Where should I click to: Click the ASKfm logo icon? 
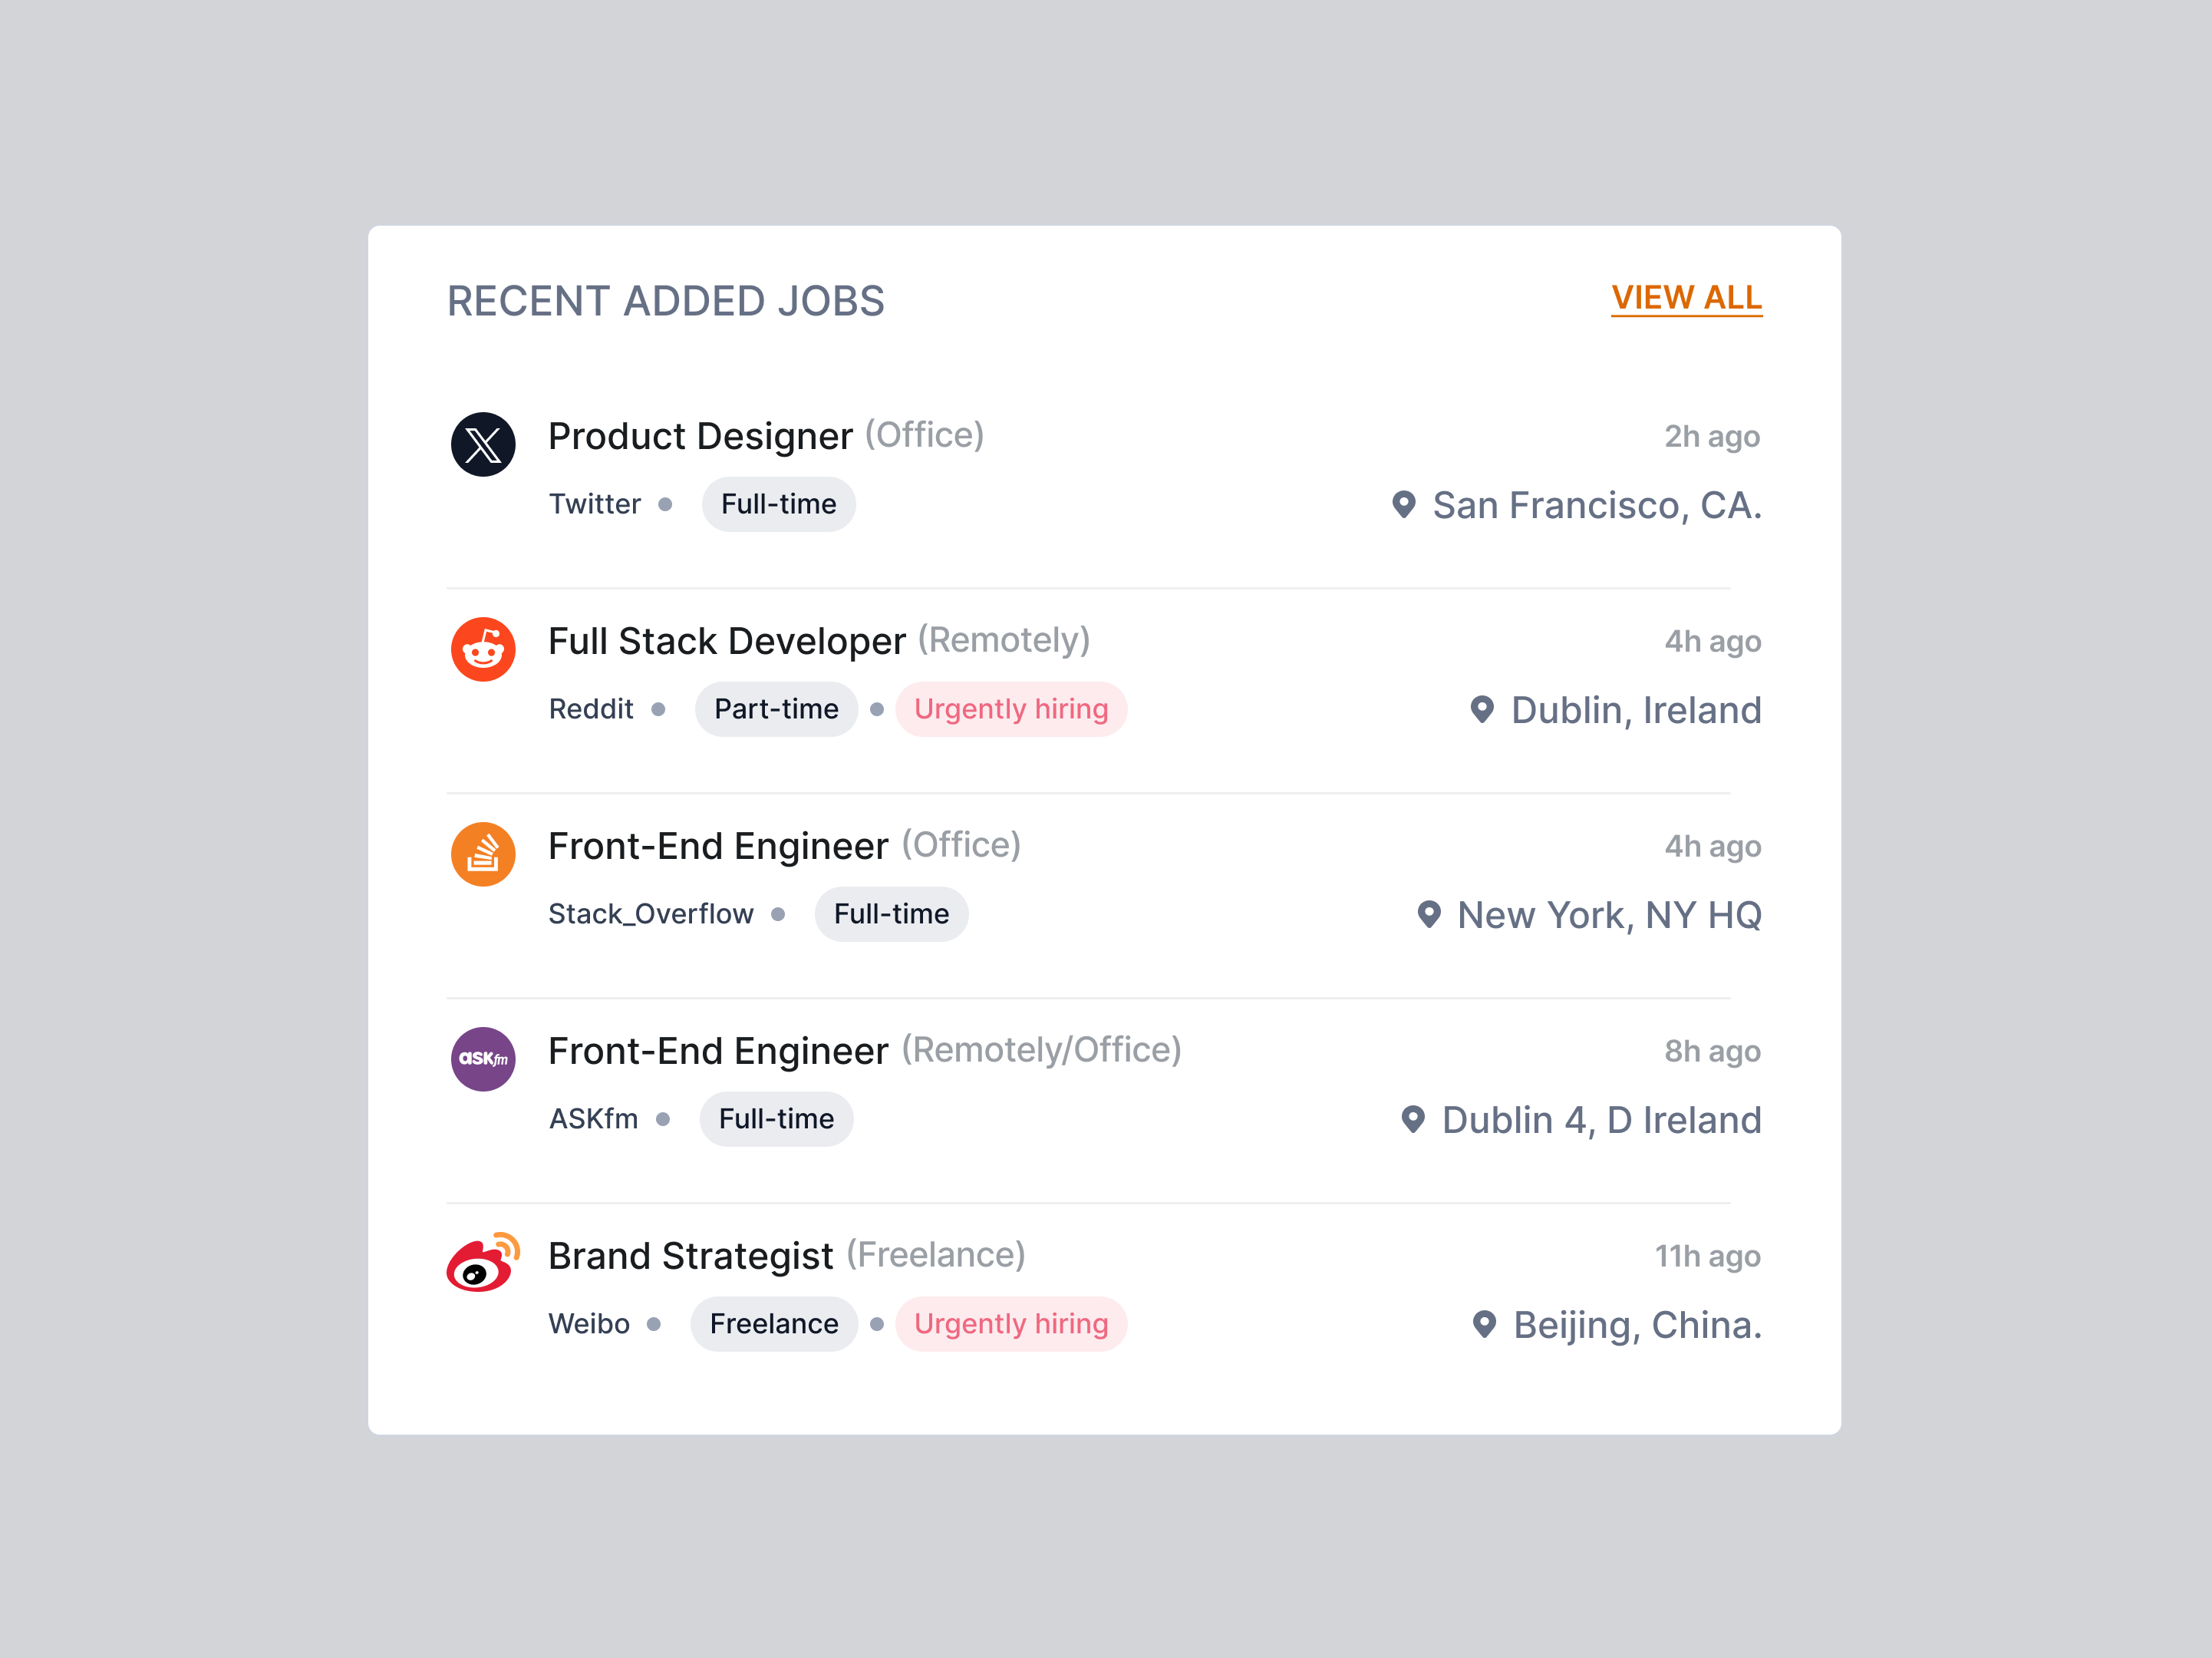tap(483, 1059)
